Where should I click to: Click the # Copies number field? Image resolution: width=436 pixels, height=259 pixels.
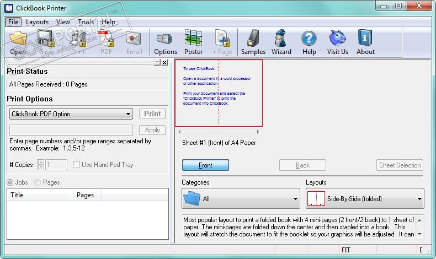click(56, 165)
